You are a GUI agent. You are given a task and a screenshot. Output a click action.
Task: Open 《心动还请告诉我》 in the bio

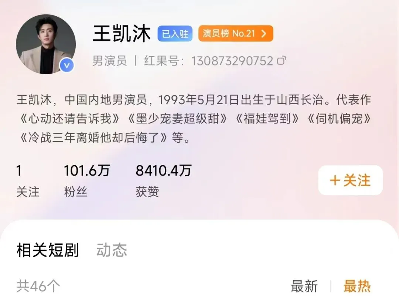pos(69,119)
